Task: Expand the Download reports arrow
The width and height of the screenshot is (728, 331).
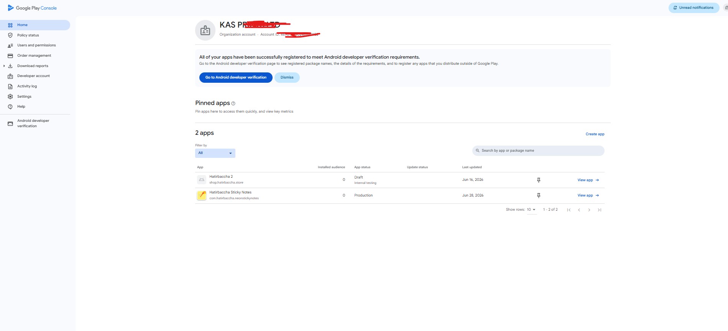Action: [x=4, y=66]
